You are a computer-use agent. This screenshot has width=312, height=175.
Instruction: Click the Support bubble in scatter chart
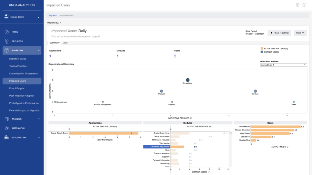click(x=172, y=102)
